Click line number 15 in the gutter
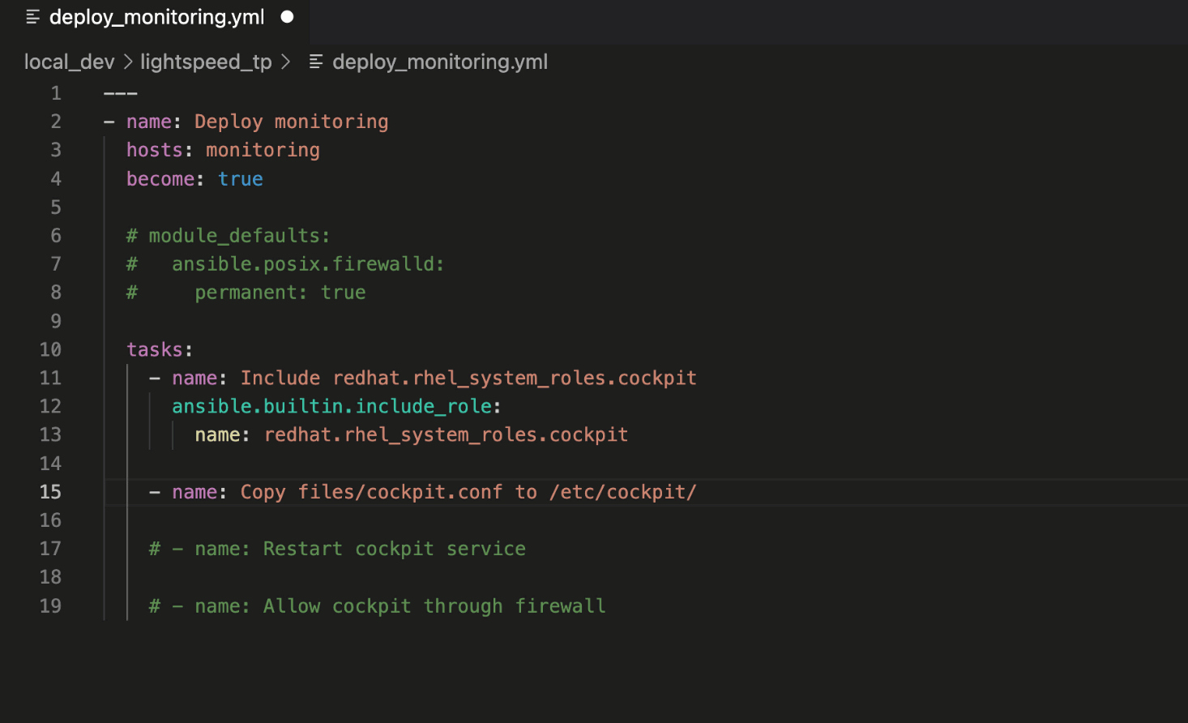The image size is (1188, 723). click(x=50, y=492)
